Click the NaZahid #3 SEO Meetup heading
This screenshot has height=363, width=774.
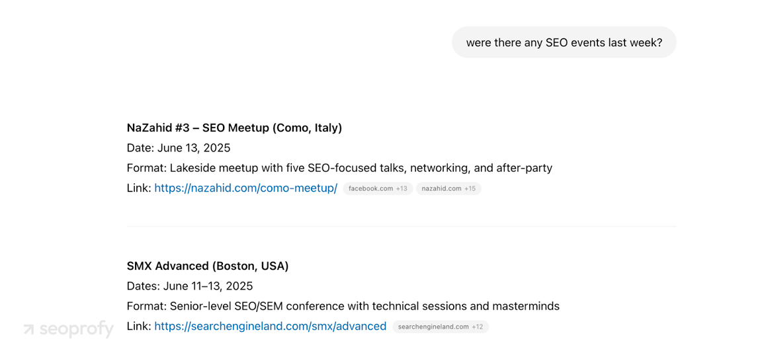tap(234, 128)
